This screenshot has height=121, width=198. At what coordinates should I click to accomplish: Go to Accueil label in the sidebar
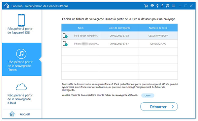[x=25, y=114]
